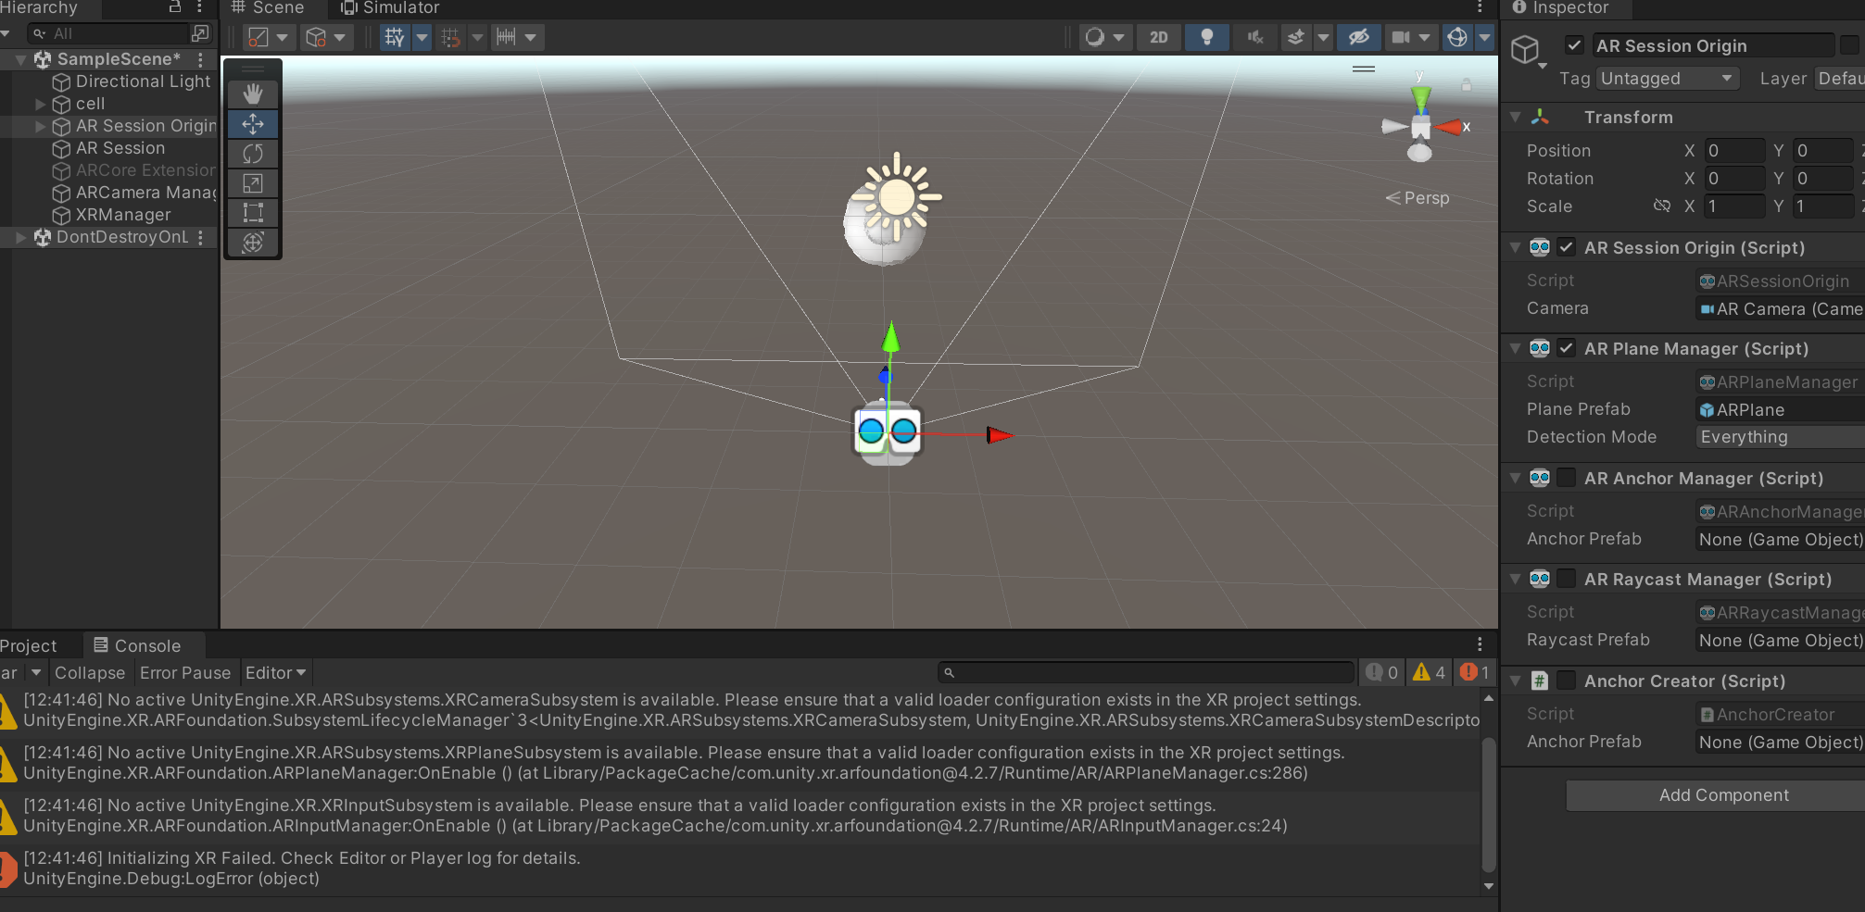Select the Hand tool in the Scene view
The width and height of the screenshot is (1865, 912).
coord(252,94)
